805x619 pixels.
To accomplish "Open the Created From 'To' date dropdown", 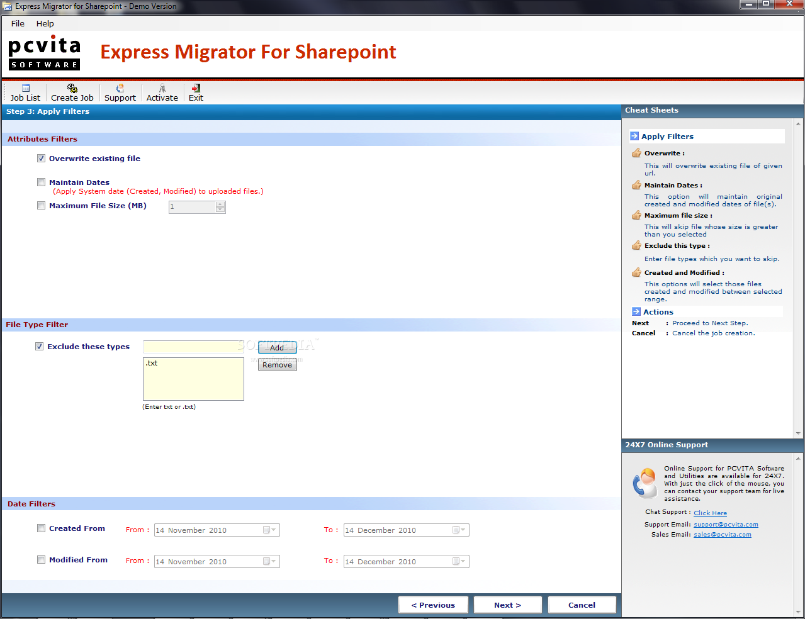I will pyautogui.click(x=459, y=530).
